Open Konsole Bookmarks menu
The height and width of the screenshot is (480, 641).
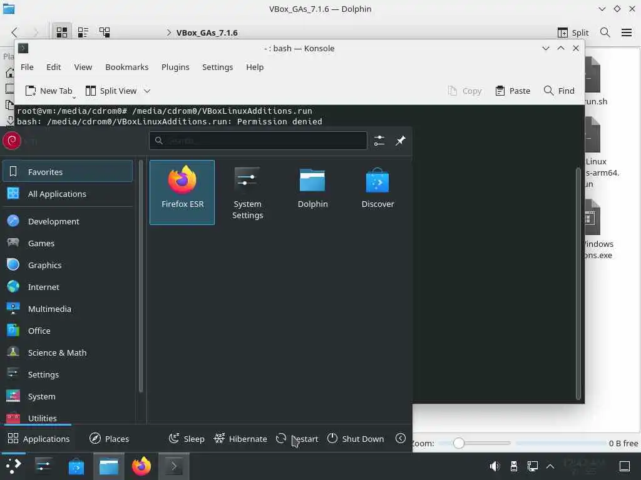point(126,67)
